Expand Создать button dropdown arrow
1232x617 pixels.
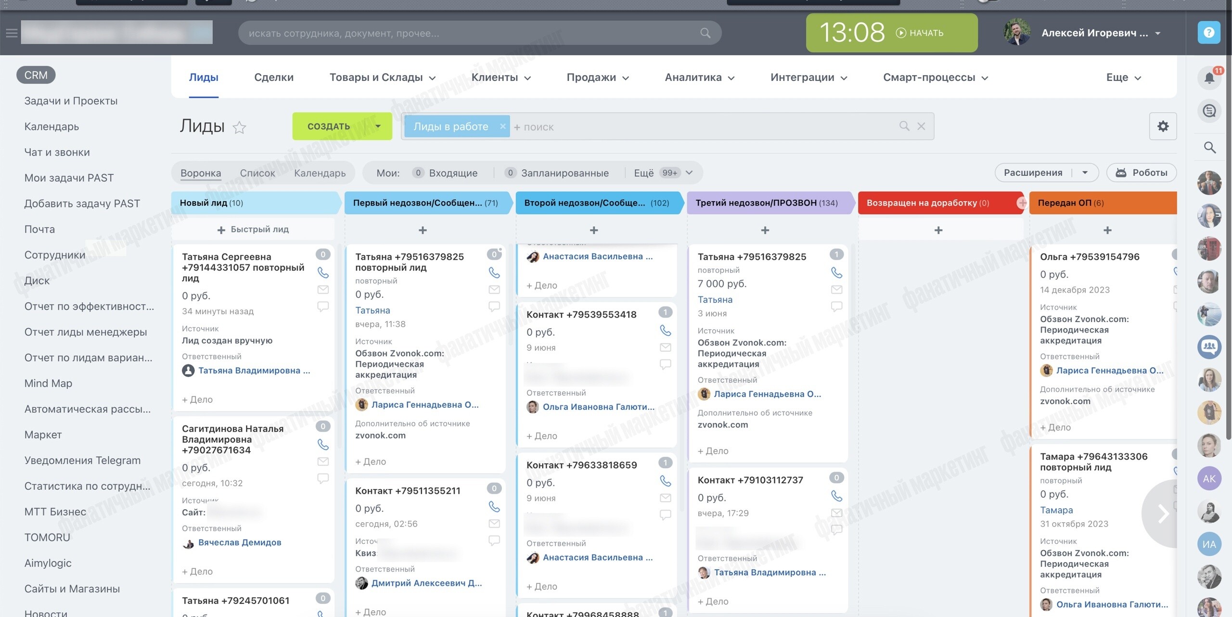(378, 127)
